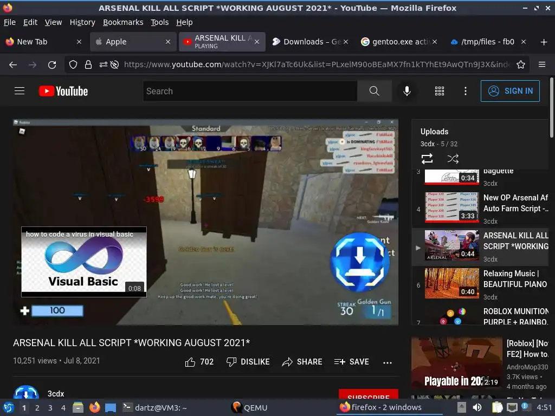Open the YouTube guide hamburger menu

coord(20,91)
